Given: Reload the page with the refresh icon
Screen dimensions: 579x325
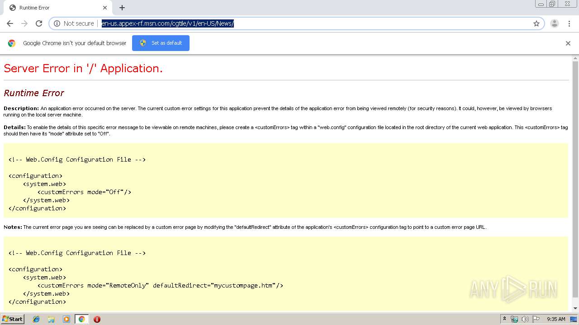Looking at the screenshot, I should coord(39,23).
